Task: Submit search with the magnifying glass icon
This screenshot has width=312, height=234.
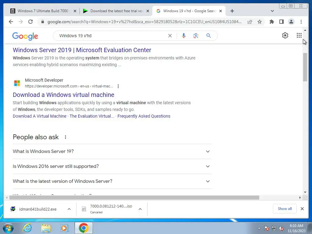Action: coord(208,36)
